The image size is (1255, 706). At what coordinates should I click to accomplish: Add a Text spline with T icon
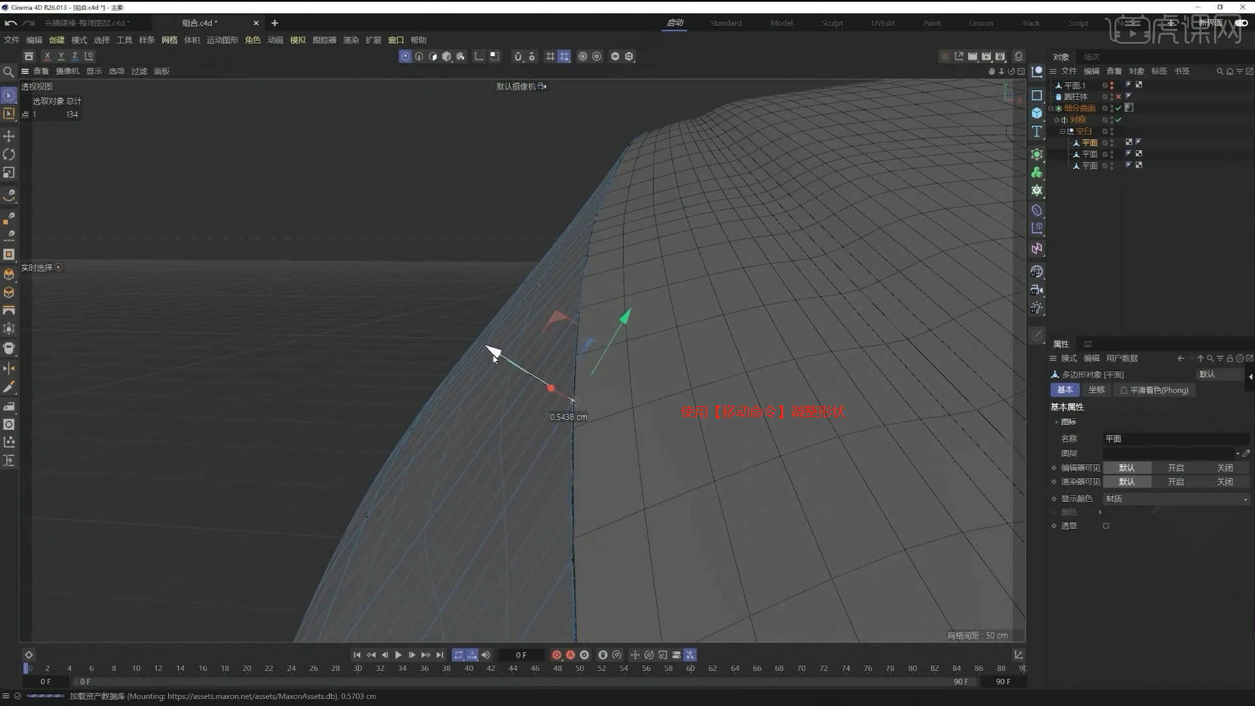1037,131
